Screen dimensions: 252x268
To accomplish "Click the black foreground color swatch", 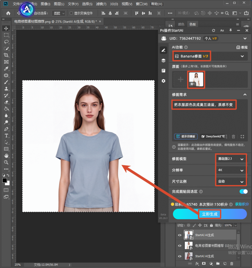I will click(5, 180).
